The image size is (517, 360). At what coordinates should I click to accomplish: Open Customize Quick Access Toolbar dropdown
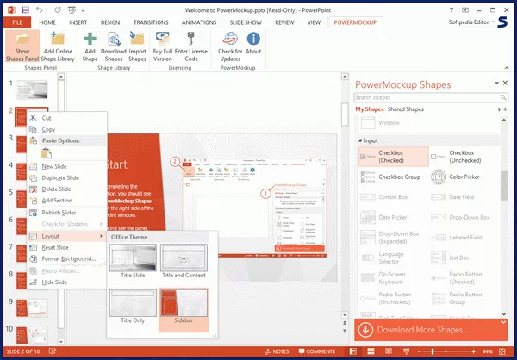coord(83,10)
